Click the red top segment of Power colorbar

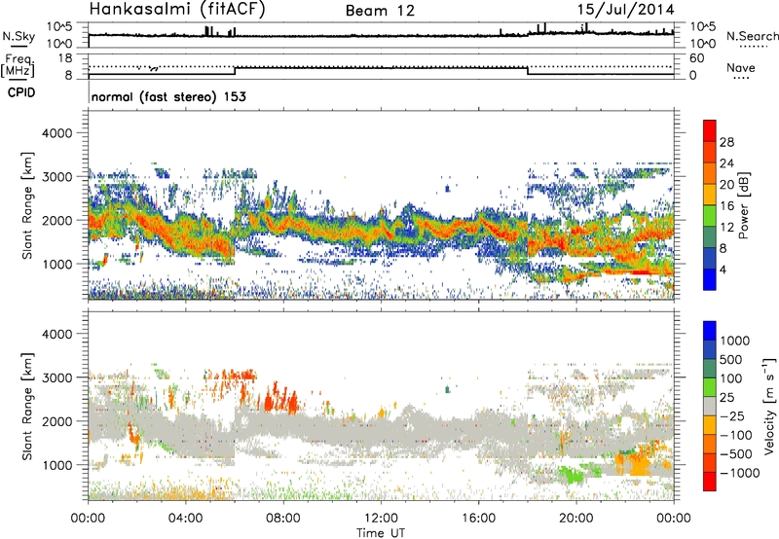click(x=710, y=130)
